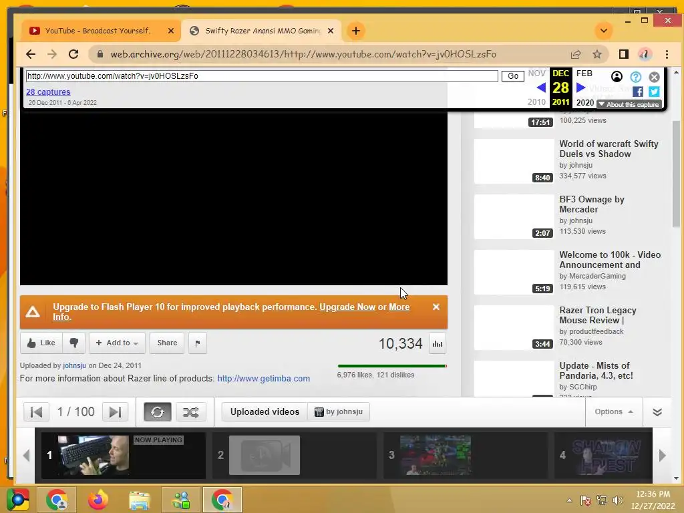Move playlist strip right
This screenshot has height=513, width=684.
click(663, 456)
